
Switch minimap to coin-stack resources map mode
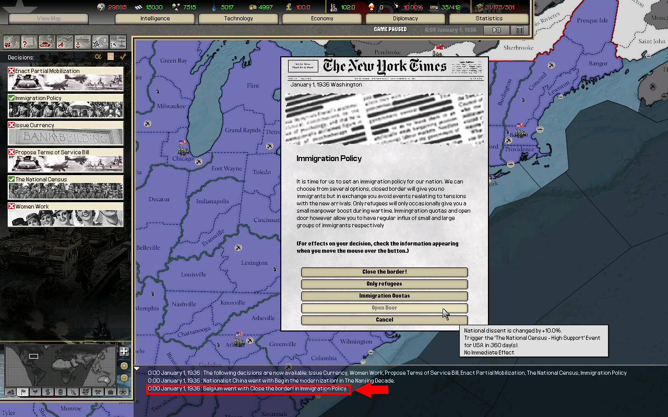(61, 392)
